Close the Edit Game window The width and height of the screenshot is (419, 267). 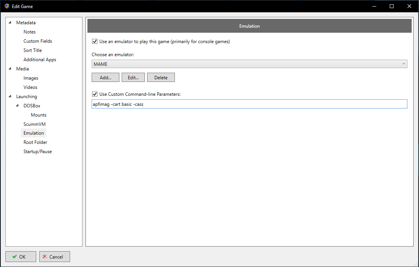tap(409, 6)
